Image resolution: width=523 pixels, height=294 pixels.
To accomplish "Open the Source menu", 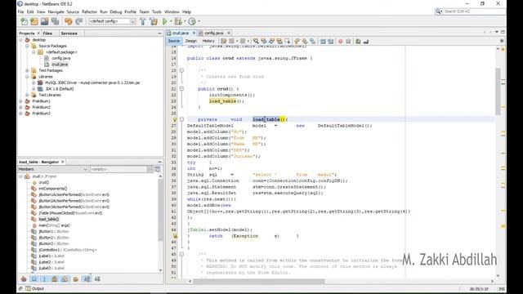I will (x=73, y=11).
